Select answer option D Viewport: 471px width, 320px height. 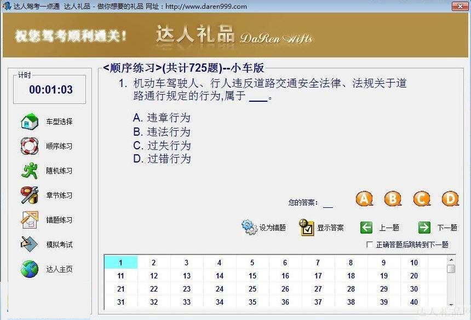450,199
